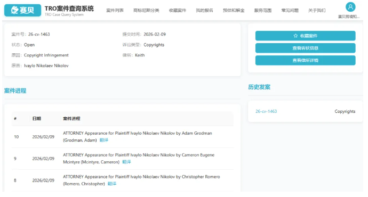Open 预估和解金 menu item
The width and height of the screenshot is (368, 197).
tap(234, 10)
